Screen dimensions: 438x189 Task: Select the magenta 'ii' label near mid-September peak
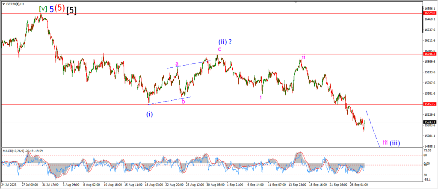(303, 57)
